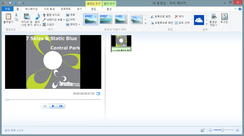Click the Redo arrow icon
Screen dimensions: 244x136
(19, 3)
